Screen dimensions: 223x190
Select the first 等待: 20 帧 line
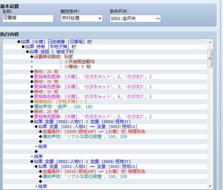tap(105, 72)
